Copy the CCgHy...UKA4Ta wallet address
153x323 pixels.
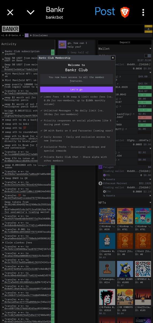(150, 140)
